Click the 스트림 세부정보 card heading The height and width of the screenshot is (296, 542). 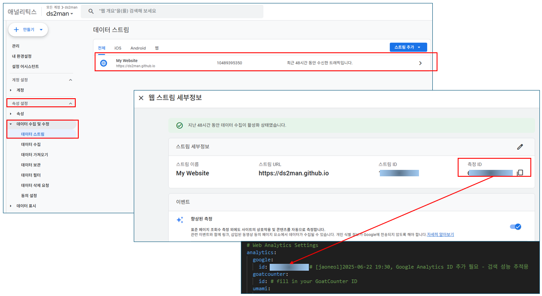(x=192, y=147)
